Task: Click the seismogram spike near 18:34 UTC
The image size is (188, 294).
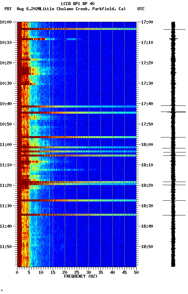Action: (174, 215)
